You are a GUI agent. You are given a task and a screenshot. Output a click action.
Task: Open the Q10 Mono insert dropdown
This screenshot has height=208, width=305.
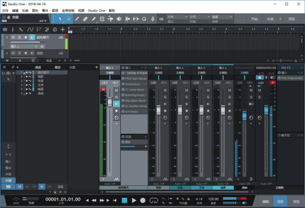(146, 112)
